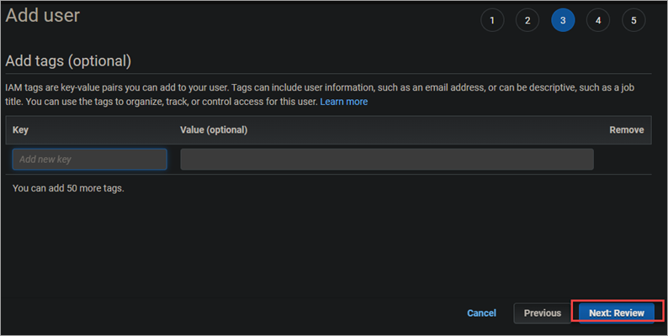Open the Learn more link
Image resolution: width=668 pixels, height=336 pixels.
344,102
